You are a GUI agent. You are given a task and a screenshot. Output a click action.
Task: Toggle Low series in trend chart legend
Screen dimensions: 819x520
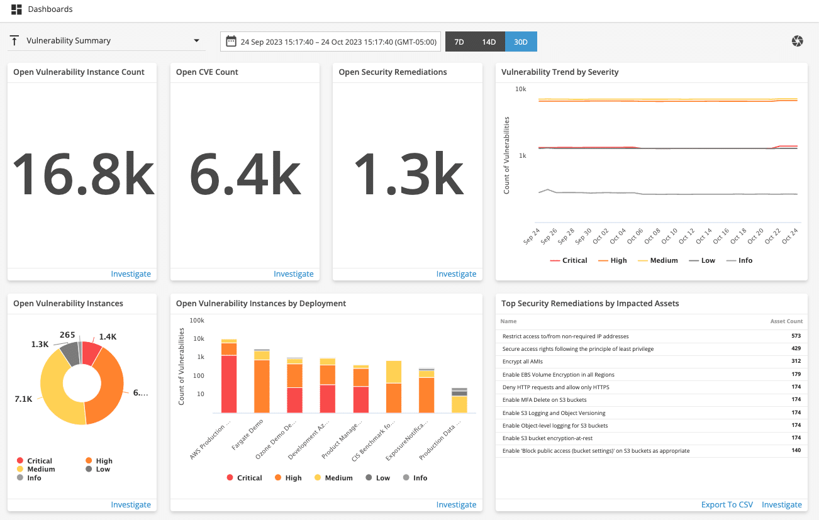click(x=703, y=260)
